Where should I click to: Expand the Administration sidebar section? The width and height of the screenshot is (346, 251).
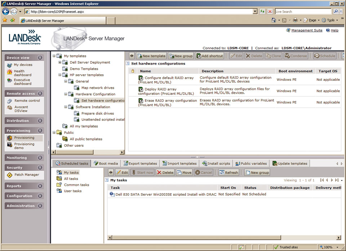pos(40,206)
